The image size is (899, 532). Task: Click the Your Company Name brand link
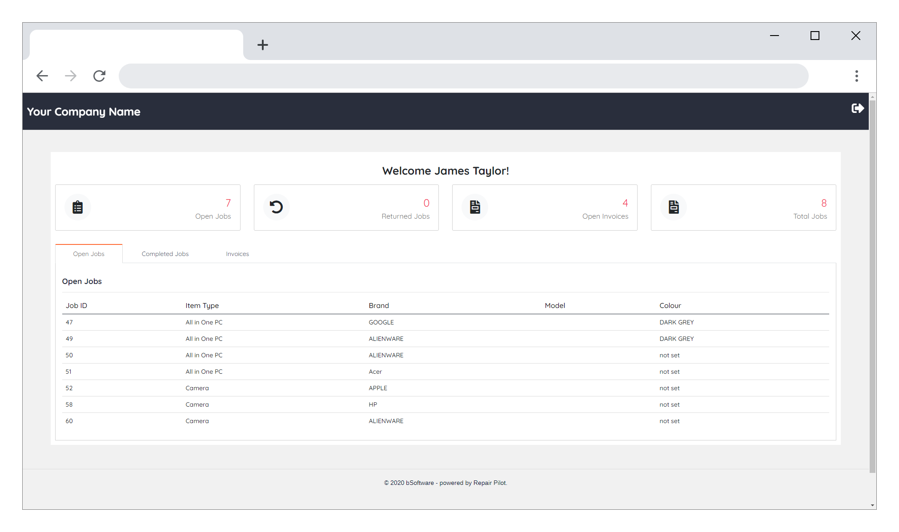point(84,112)
